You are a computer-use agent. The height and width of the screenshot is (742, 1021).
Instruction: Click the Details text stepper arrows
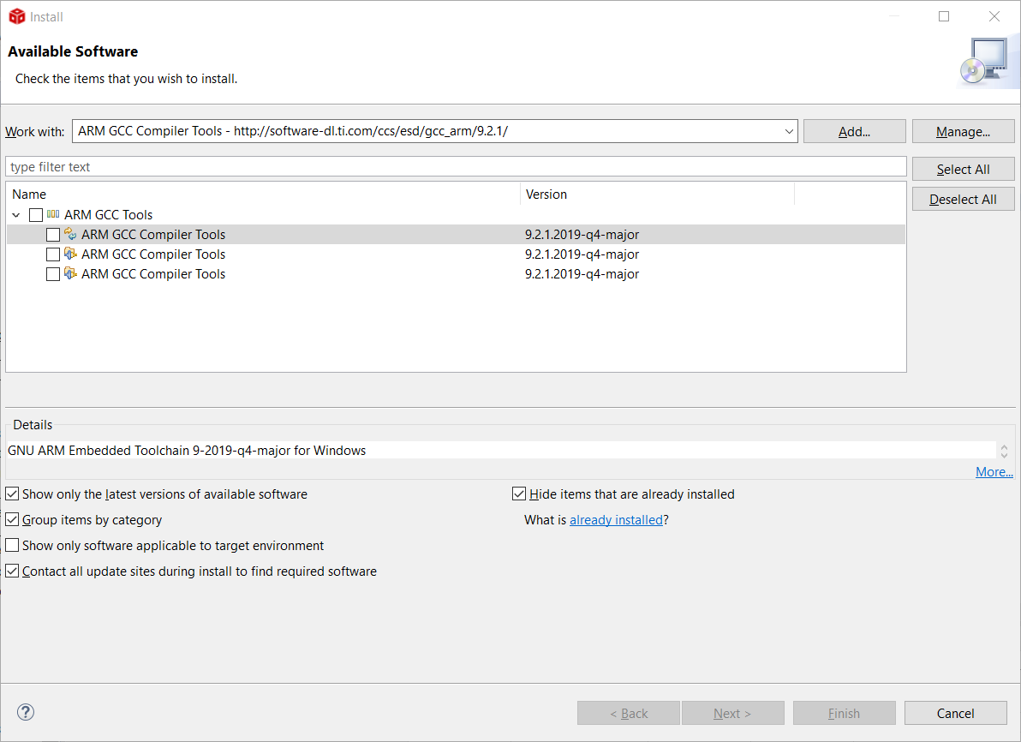(x=1004, y=451)
